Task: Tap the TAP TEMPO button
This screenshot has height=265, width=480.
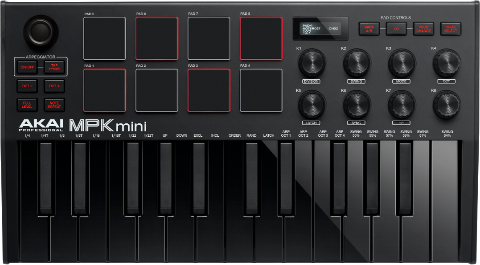Action: coord(54,68)
